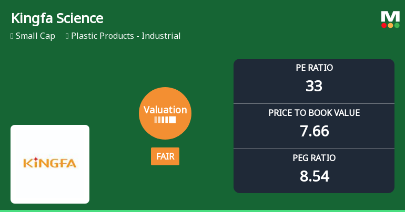Click the Marketsmojo M logo
The image size is (405, 212).
point(390,16)
